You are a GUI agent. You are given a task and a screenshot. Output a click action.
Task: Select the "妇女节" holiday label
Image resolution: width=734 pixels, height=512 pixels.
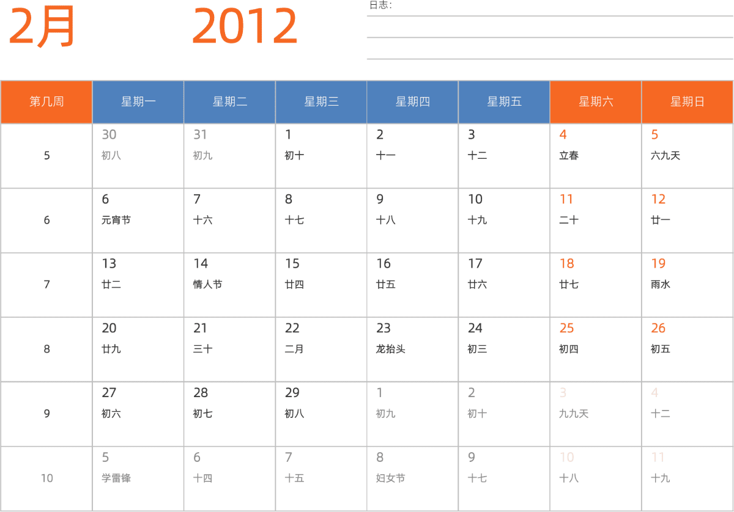(x=391, y=478)
